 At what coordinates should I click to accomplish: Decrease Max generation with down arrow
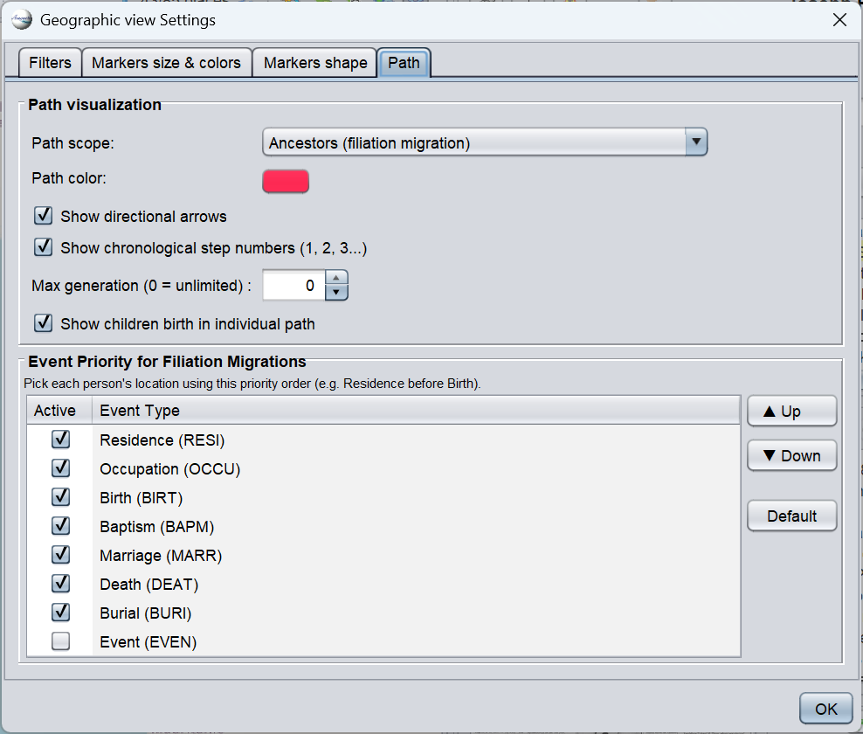coord(336,293)
